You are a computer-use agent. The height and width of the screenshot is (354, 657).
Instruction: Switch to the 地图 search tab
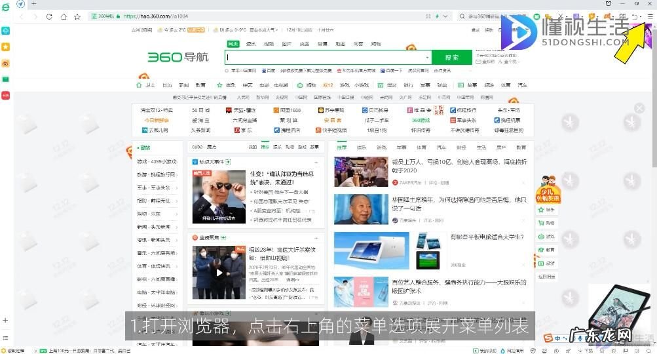coord(340,44)
